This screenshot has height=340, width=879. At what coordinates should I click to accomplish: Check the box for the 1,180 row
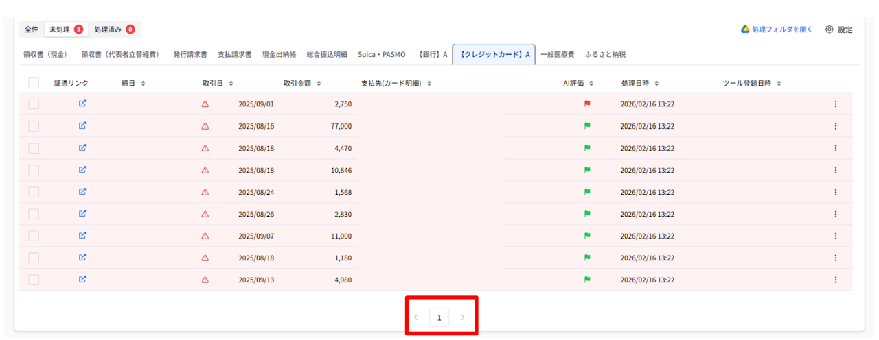point(34,258)
